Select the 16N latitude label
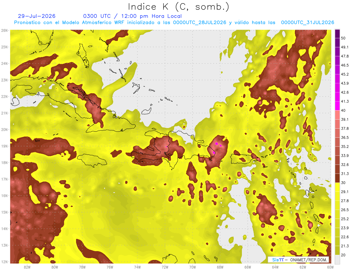Screen dimensions: 351x271 [x=4, y=196]
